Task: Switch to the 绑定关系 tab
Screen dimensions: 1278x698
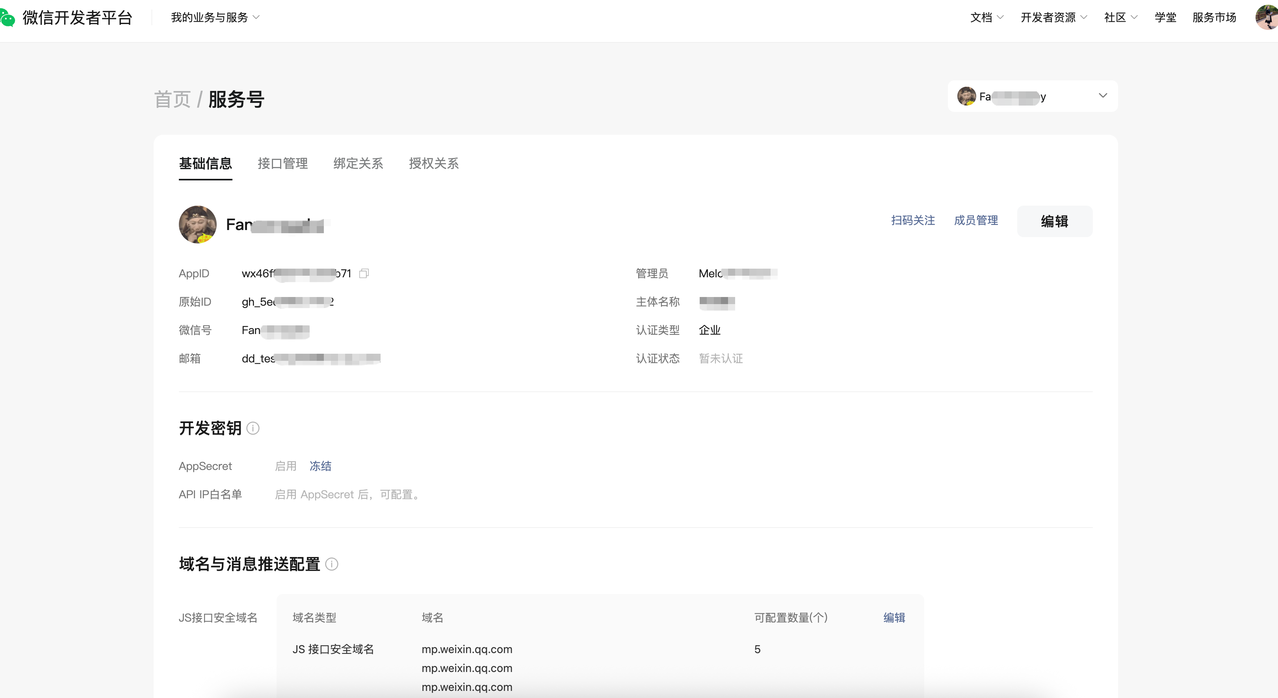Action: 358,163
